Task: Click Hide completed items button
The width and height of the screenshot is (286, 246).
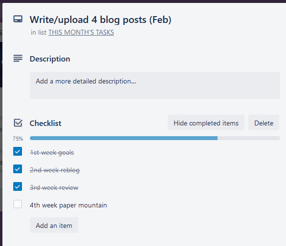Action: click(206, 123)
